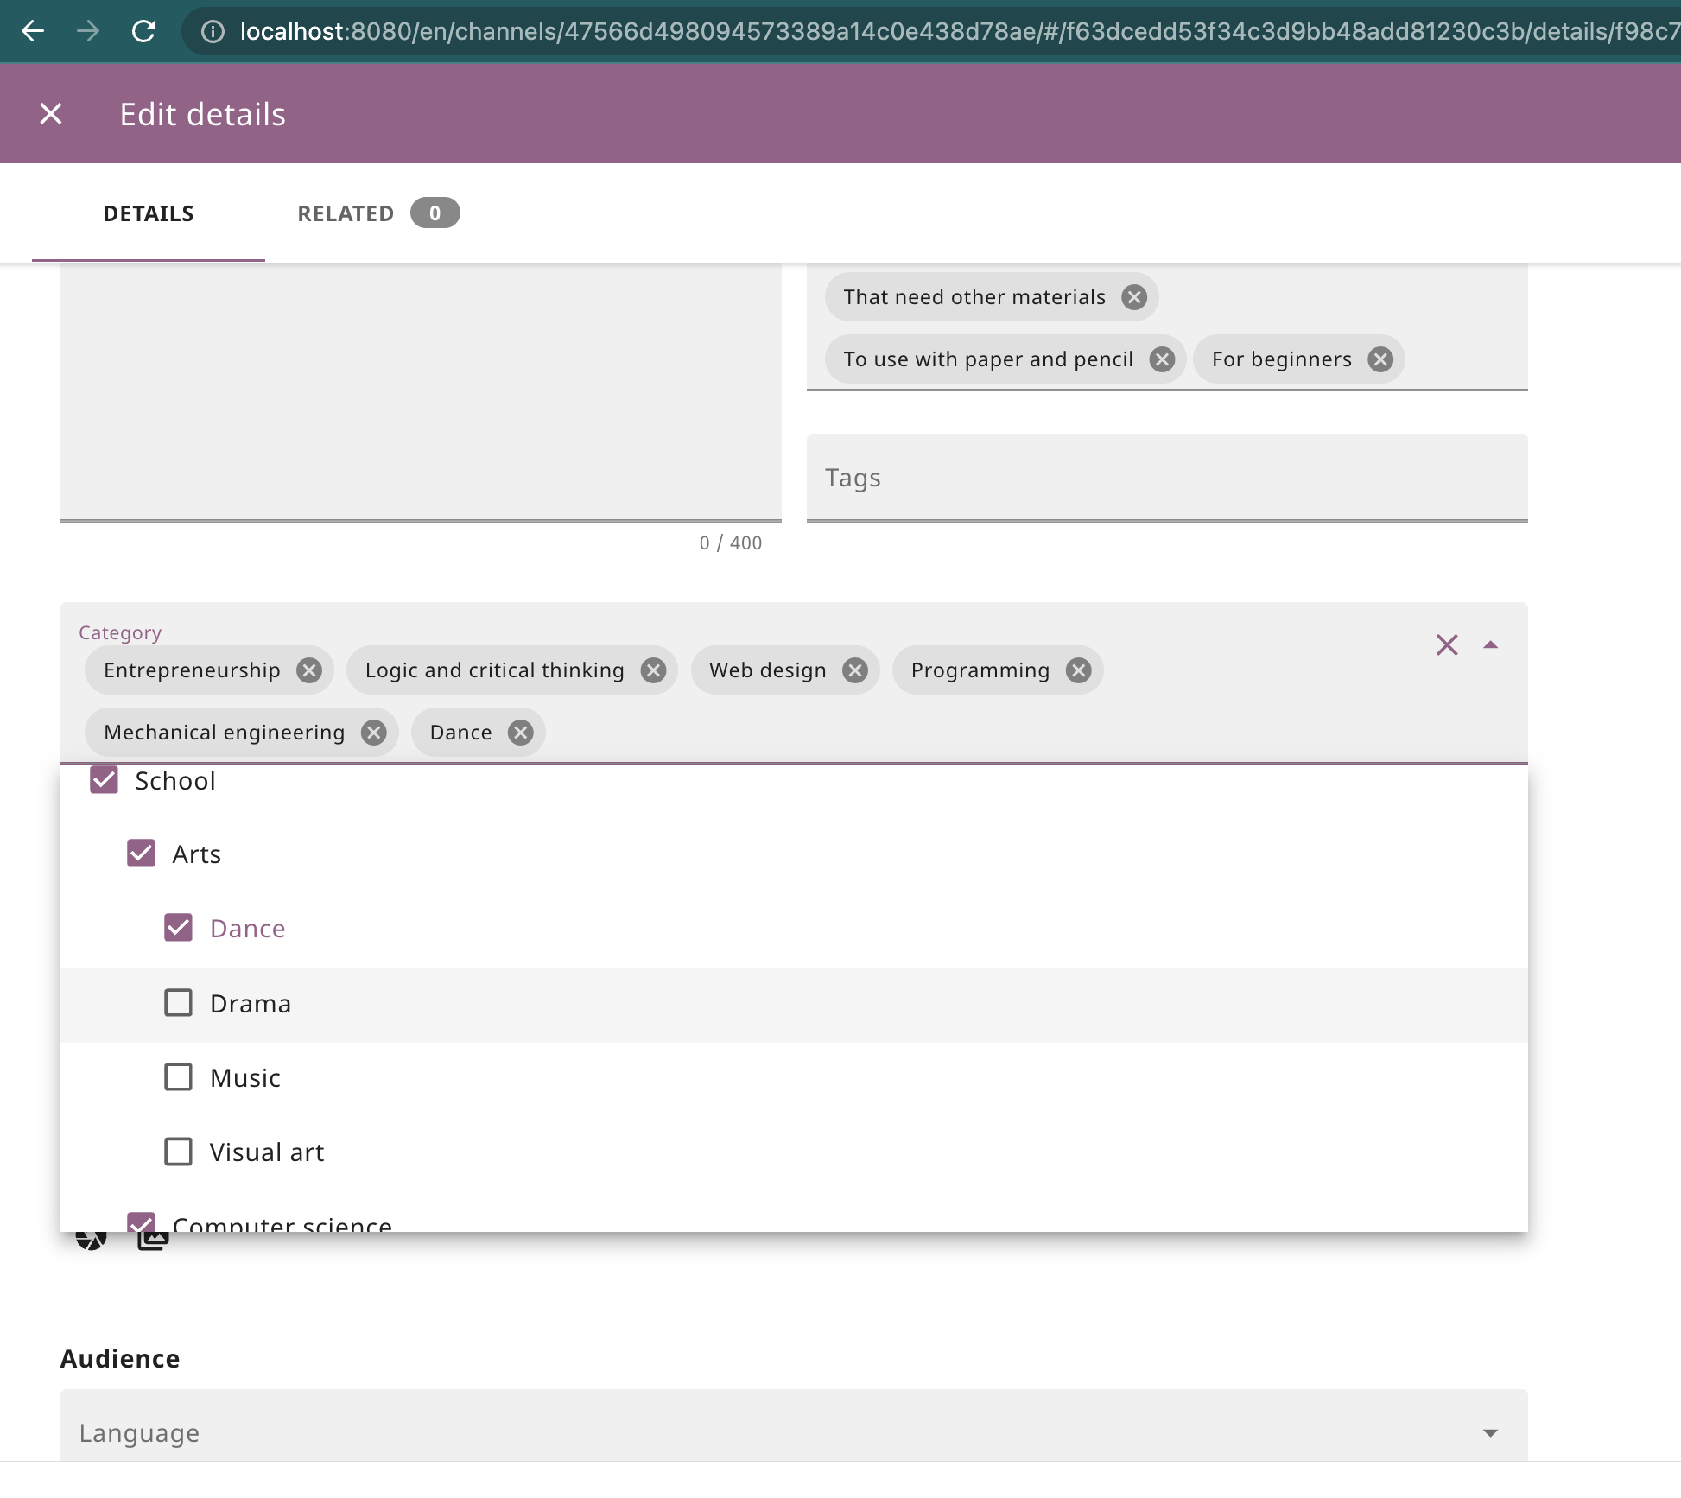Remove the Programming category chip

click(1078, 670)
